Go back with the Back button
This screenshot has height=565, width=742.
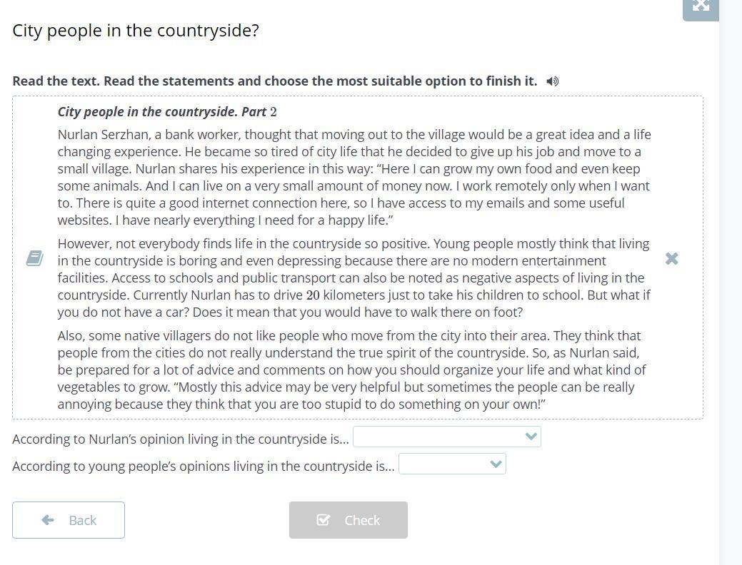pos(69,520)
